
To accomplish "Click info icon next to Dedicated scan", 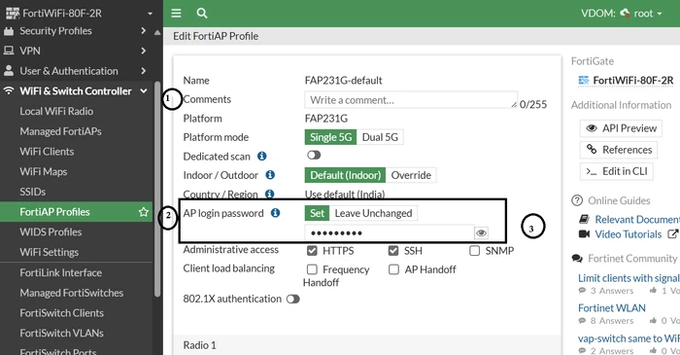I will point(262,156).
